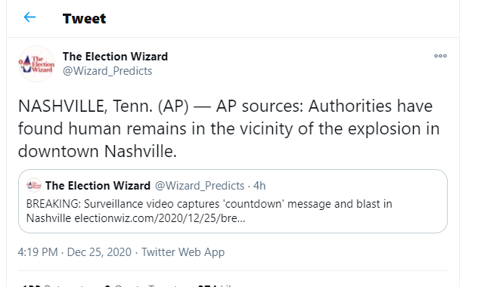Open the 4h timestamp on quoted tweet
The image size is (481, 287).
coord(259,186)
